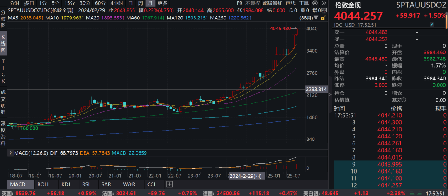The image size is (448, 196).
Task: Toggle the 超级叠加 overlay option
Action: 272,3
